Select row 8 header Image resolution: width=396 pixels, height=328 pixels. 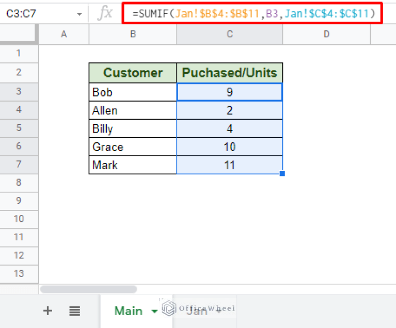click(19, 183)
